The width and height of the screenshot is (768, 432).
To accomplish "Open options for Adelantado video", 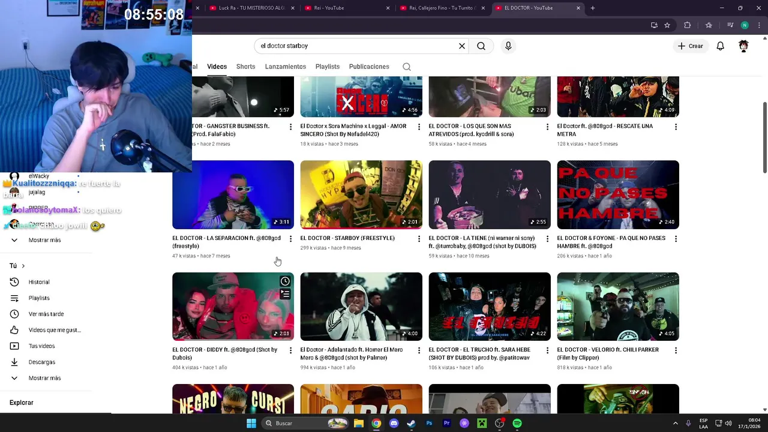I will point(419,350).
